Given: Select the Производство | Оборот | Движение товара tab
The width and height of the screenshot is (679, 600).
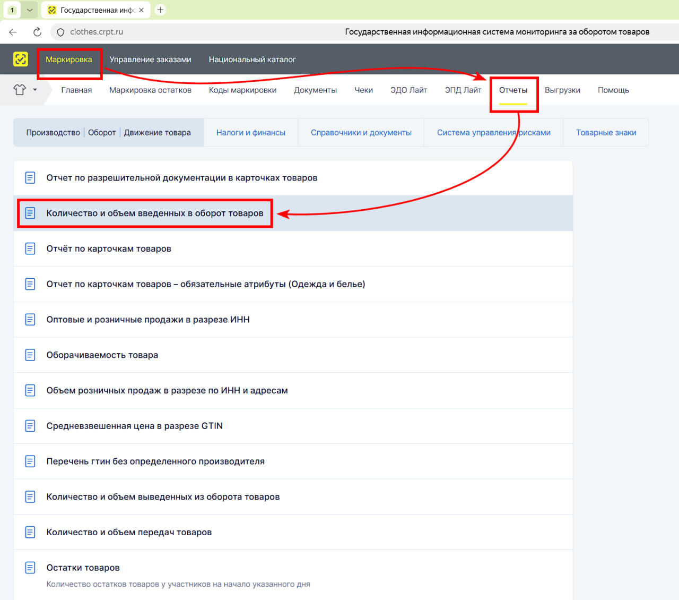Looking at the screenshot, I should (x=109, y=133).
